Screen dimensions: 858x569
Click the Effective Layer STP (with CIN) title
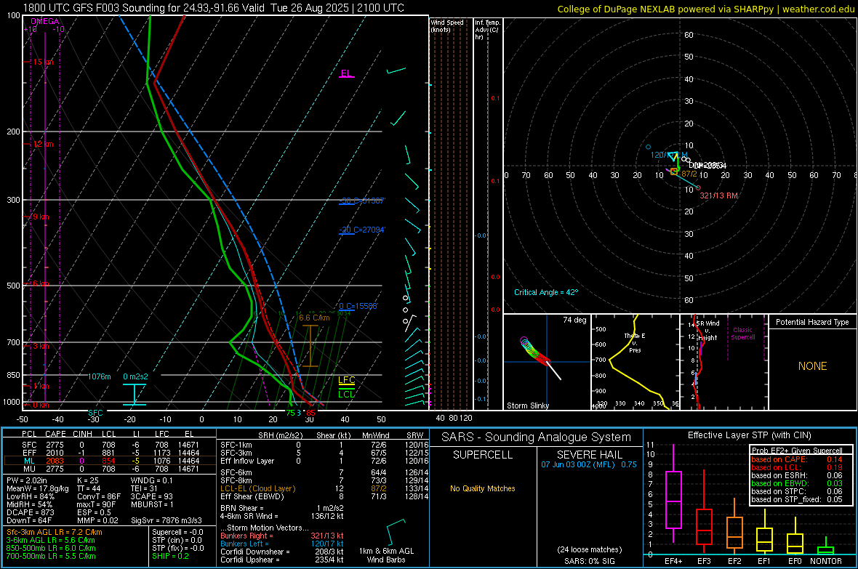[749, 435]
